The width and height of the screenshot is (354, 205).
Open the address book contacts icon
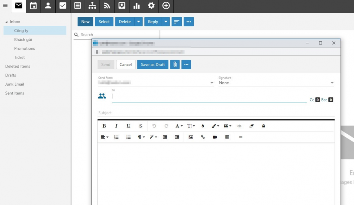(x=102, y=96)
